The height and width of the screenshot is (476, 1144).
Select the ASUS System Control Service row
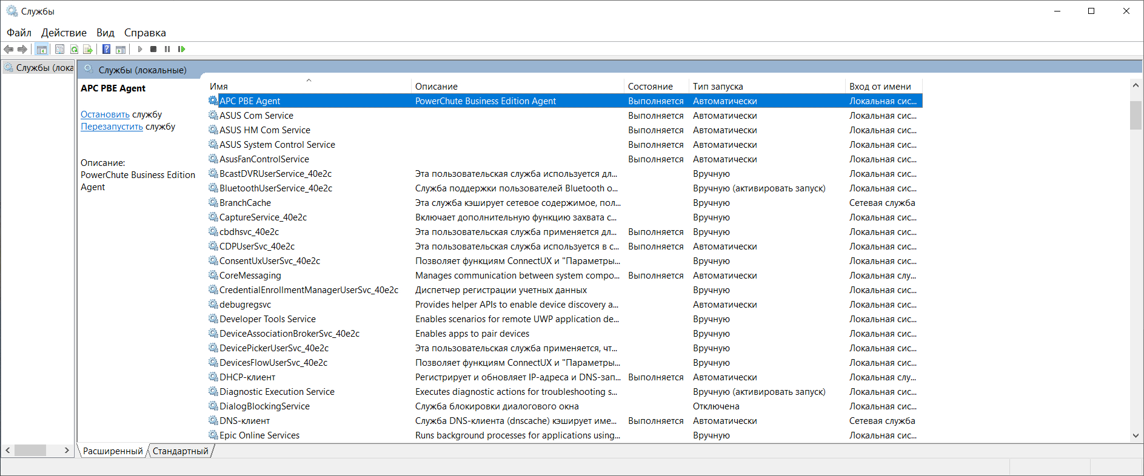pyautogui.click(x=565, y=144)
